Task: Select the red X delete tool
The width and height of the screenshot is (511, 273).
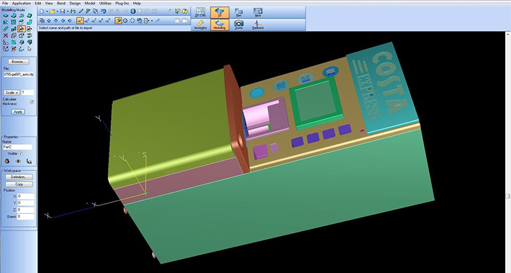Action: pyautogui.click(x=6, y=36)
